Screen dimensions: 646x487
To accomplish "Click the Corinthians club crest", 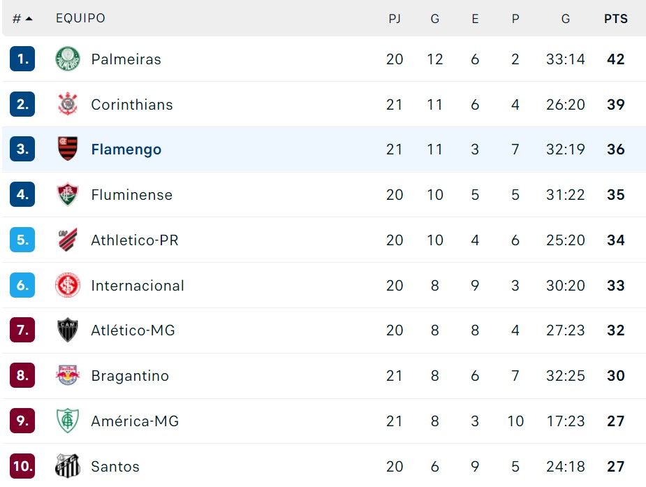I will click(68, 104).
